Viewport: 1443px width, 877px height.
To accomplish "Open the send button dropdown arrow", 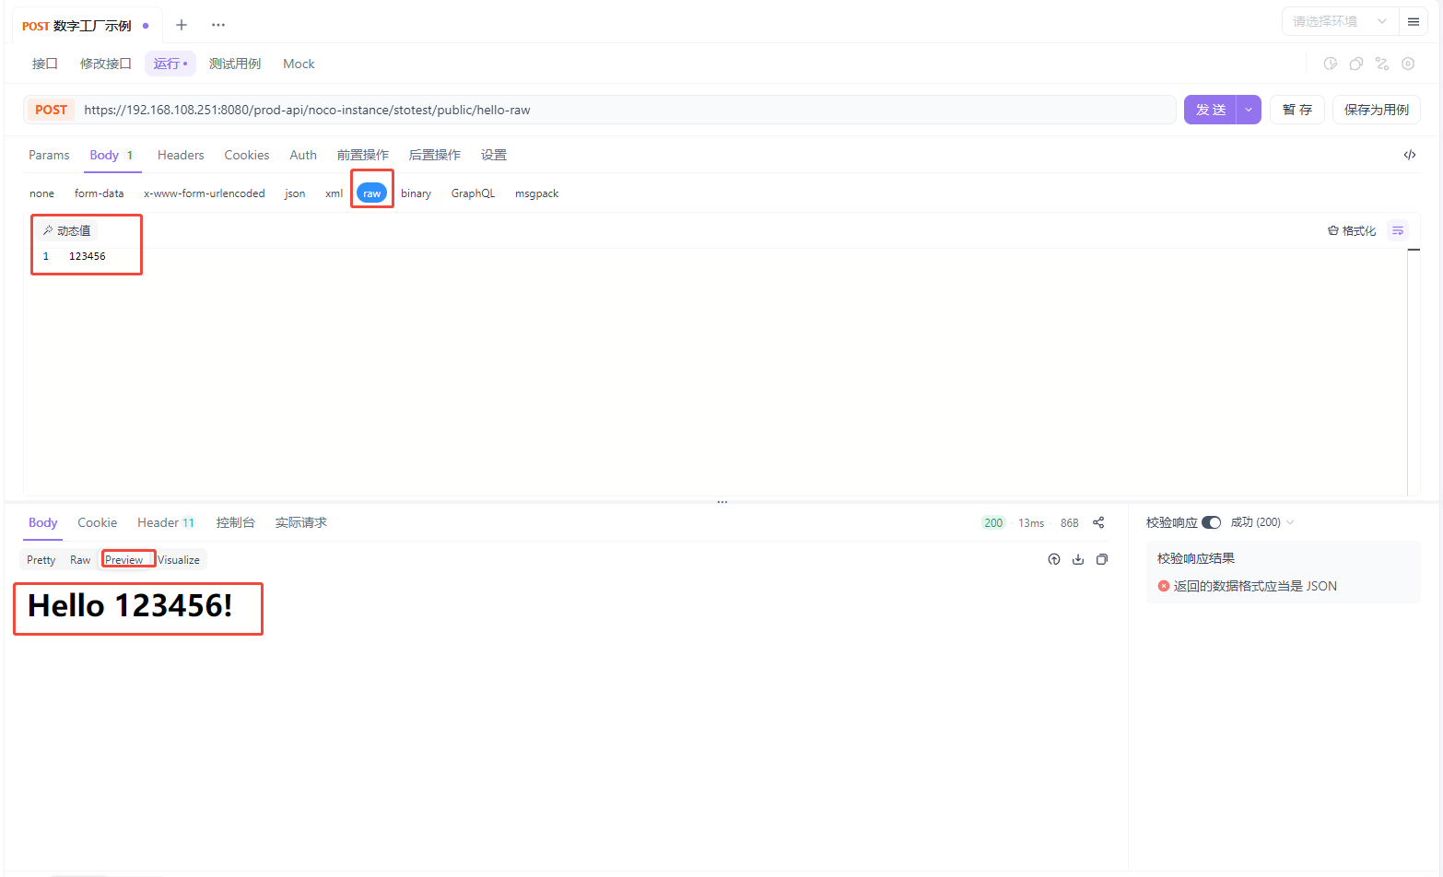I will point(1248,109).
